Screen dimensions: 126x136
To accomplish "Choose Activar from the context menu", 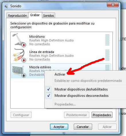I will (x=60, y=74).
